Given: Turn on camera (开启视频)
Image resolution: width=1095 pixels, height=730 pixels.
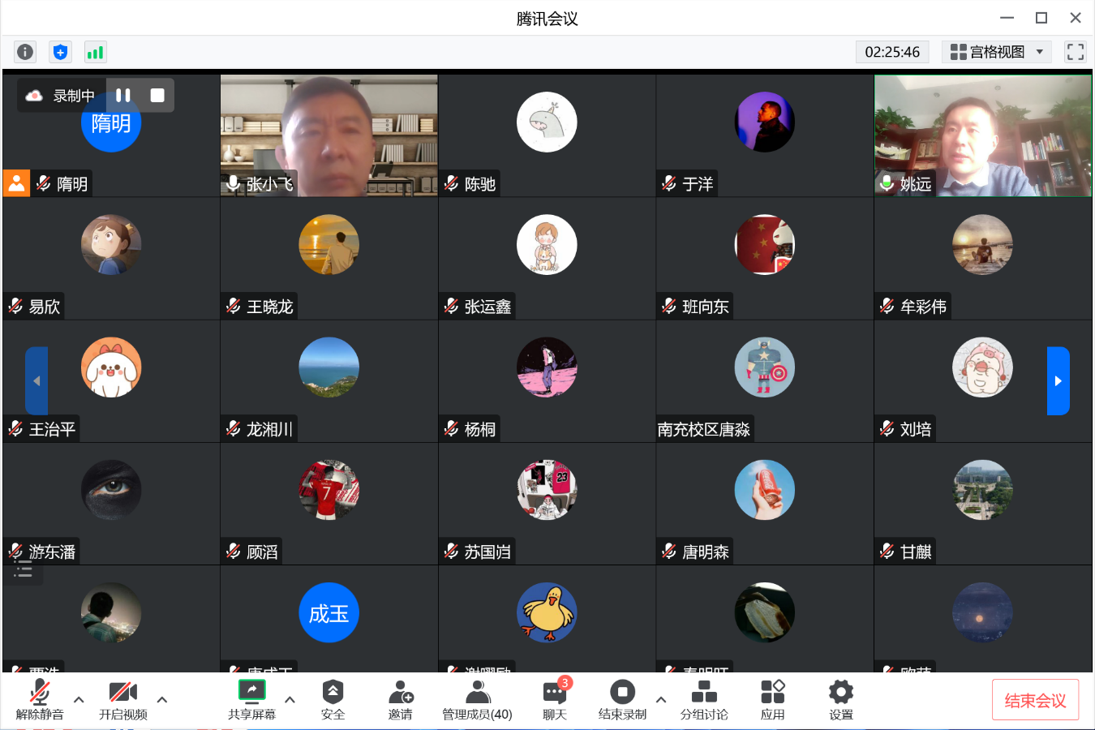Looking at the screenshot, I should click(122, 699).
